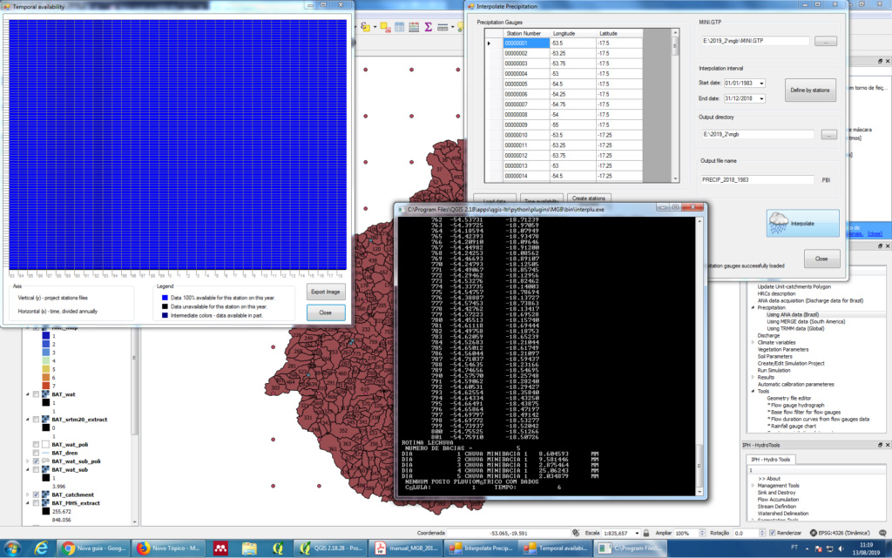This screenshot has width=892, height=558.
Task: Open the red app with white M icon on the taskbar
Action: tap(220, 548)
